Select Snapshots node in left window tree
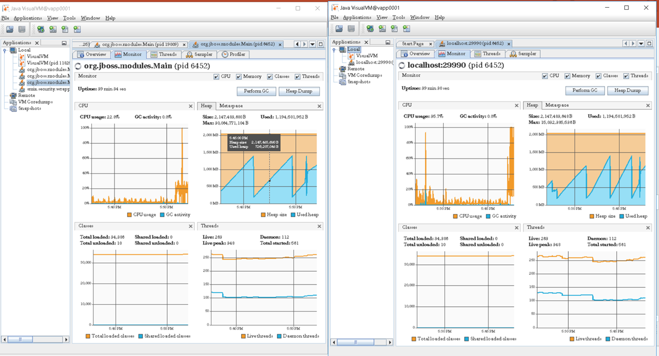The image size is (659, 356). pos(30,108)
